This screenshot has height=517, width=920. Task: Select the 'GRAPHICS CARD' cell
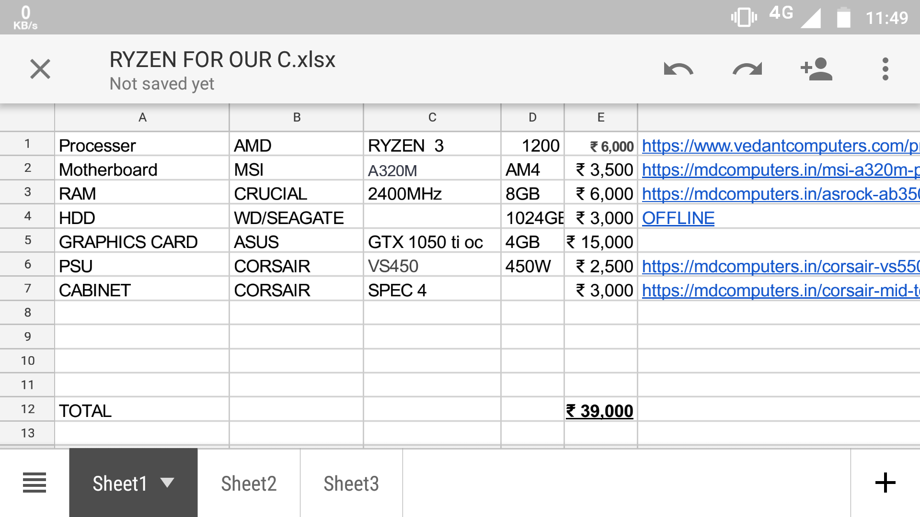[142, 240]
